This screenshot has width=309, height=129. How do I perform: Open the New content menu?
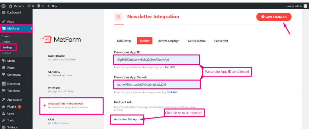click(52, 6)
